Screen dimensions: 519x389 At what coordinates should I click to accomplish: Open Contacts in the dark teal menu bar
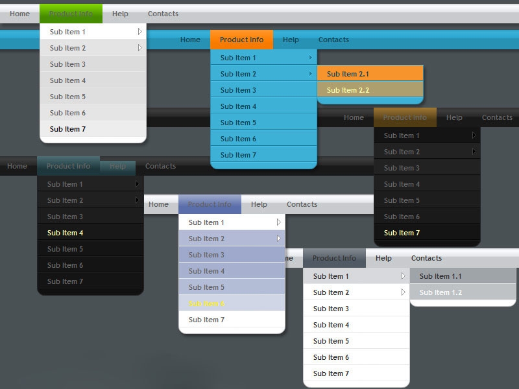(x=160, y=166)
